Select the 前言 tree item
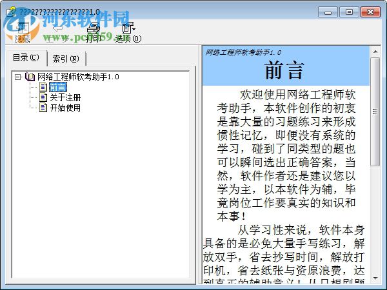This screenshot has width=387, height=290. [58, 87]
